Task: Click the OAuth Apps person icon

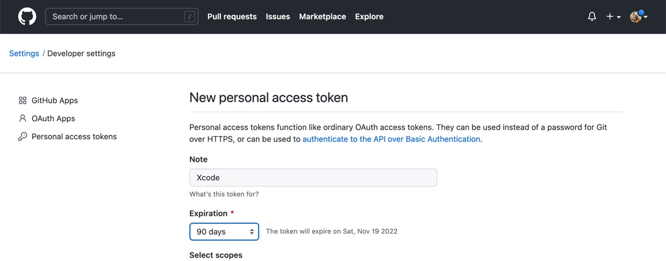Action: click(23, 118)
